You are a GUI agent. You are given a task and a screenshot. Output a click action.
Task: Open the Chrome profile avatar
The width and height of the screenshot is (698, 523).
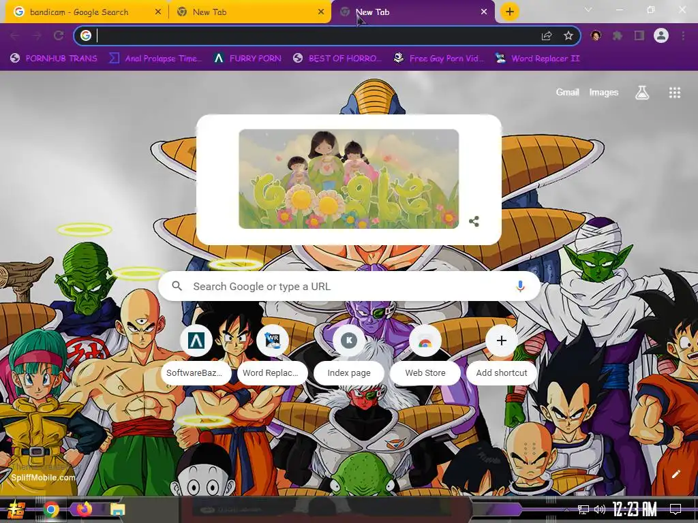[661, 35]
